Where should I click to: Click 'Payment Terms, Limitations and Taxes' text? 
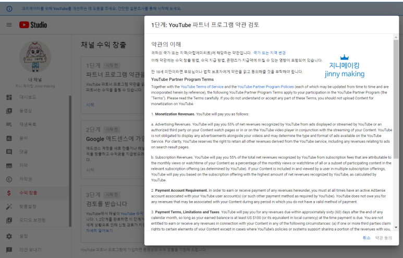(187, 212)
